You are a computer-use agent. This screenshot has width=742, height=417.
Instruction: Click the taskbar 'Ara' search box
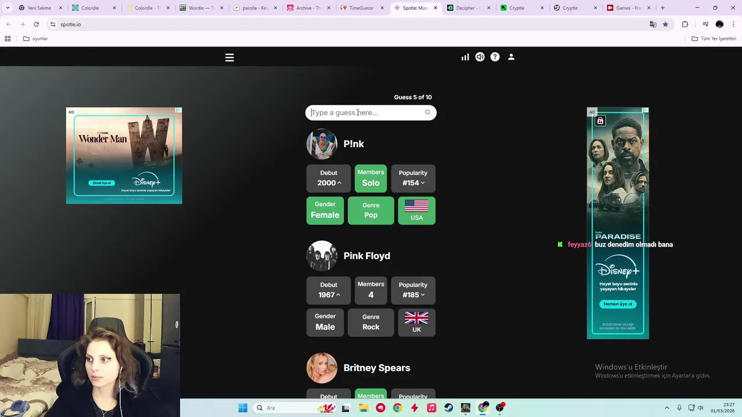[296, 408]
